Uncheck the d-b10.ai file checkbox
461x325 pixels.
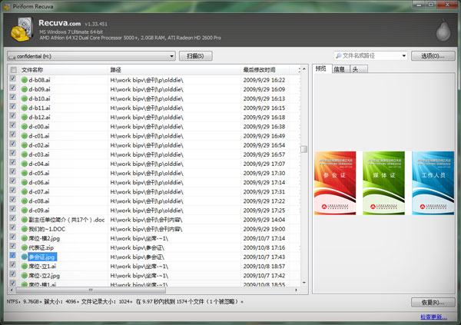(x=12, y=97)
